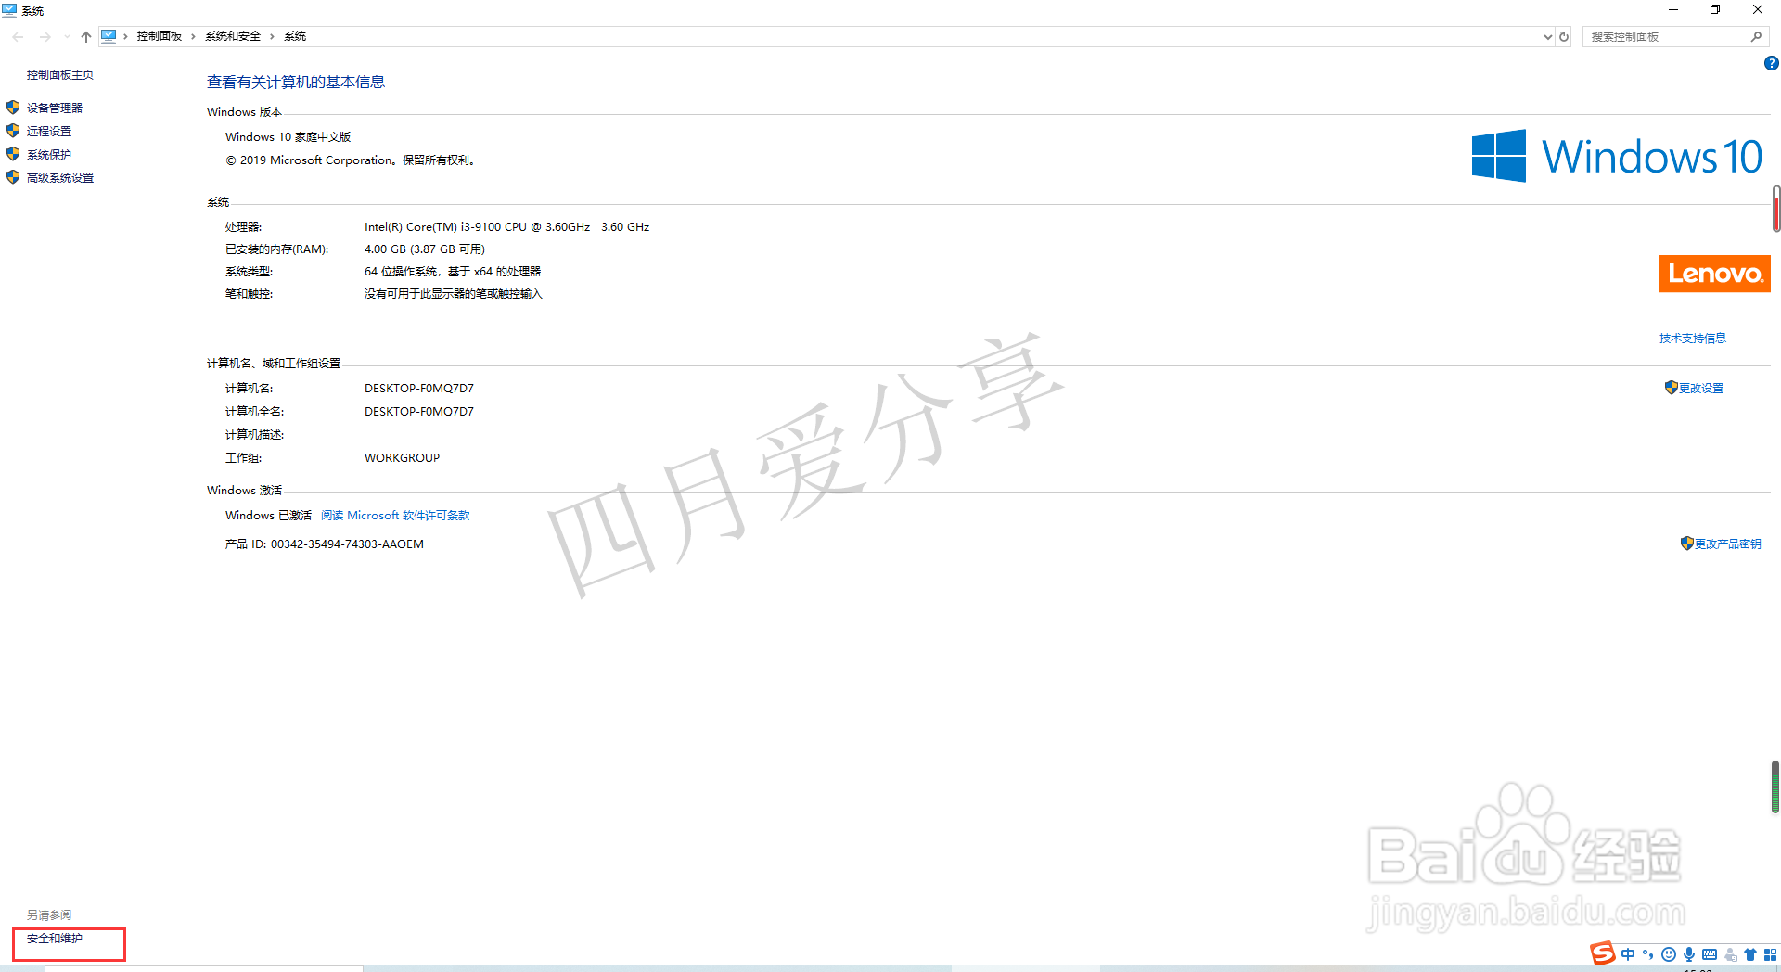
Task: Open the address bar history dropdown
Action: tap(1547, 37)
